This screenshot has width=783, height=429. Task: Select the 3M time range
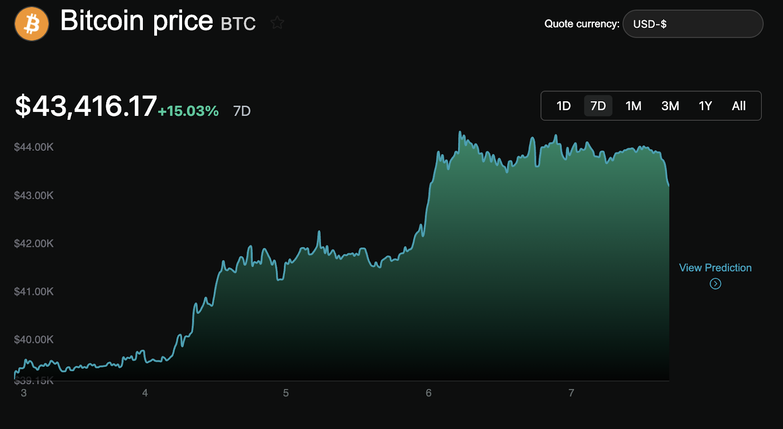670,106
